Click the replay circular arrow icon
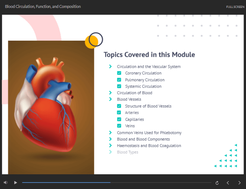 [217, 183]
